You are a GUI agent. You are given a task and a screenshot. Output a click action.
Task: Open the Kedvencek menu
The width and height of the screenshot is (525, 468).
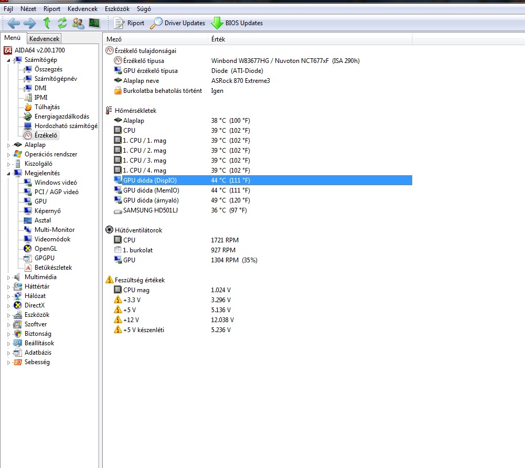82,9
